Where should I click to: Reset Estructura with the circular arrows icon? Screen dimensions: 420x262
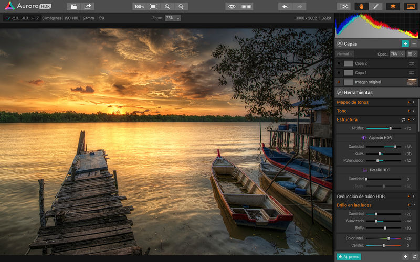(403, 119)
